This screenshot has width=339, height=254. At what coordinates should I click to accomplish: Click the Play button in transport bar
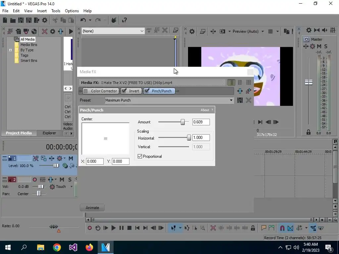coord(113,228)
